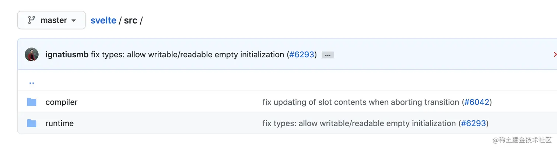This screenshot has width=557, height=149.
Task: Open the compiler row's slot contents commit message
Action: click(361, 102)
